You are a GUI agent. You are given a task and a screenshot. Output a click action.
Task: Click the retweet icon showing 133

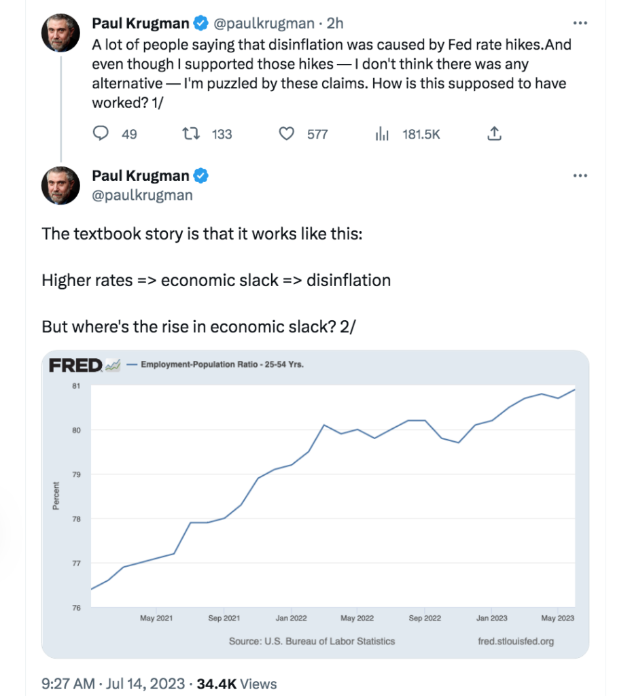point(191,133)
